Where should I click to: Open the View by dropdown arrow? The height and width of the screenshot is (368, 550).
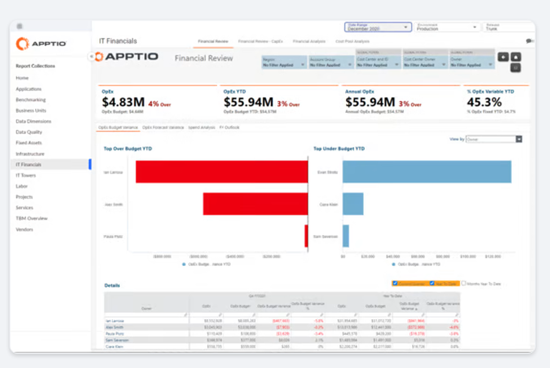[519, 139]
